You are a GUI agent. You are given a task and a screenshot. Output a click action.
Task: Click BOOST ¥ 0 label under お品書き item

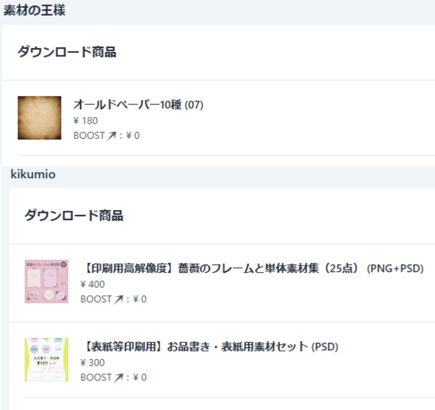coord(113,378)
